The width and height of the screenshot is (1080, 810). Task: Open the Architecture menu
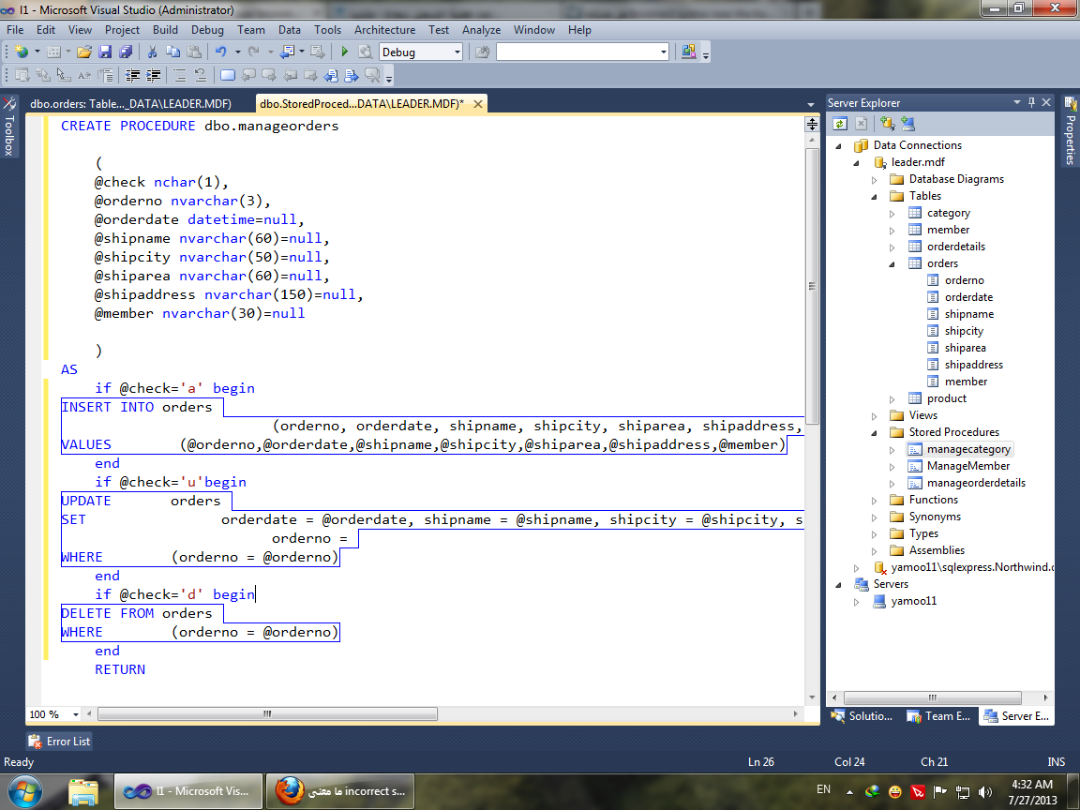[x=384, y=30]
